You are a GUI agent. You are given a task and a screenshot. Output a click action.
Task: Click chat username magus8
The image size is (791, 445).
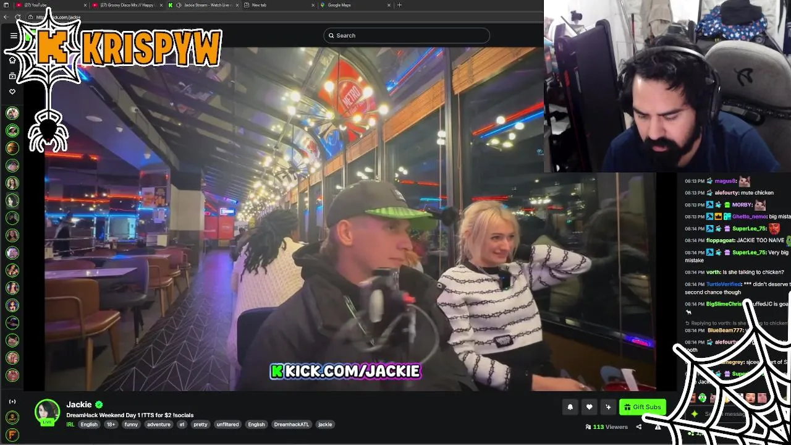[x=725, y=181]
